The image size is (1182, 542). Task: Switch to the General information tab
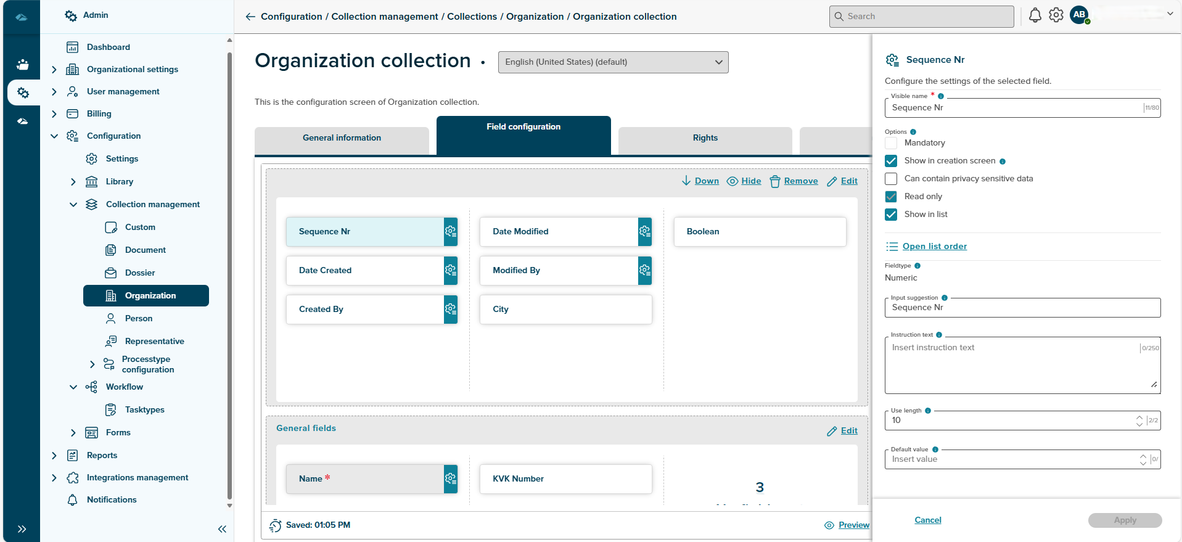tap(342, 138)
